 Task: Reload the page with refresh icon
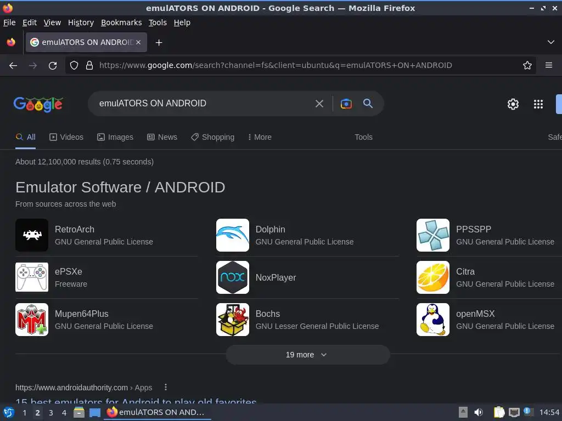click(53, 66)
